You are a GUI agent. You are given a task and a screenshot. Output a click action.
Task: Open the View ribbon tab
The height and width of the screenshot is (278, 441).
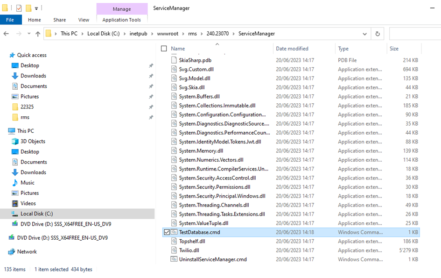point(84,20)
